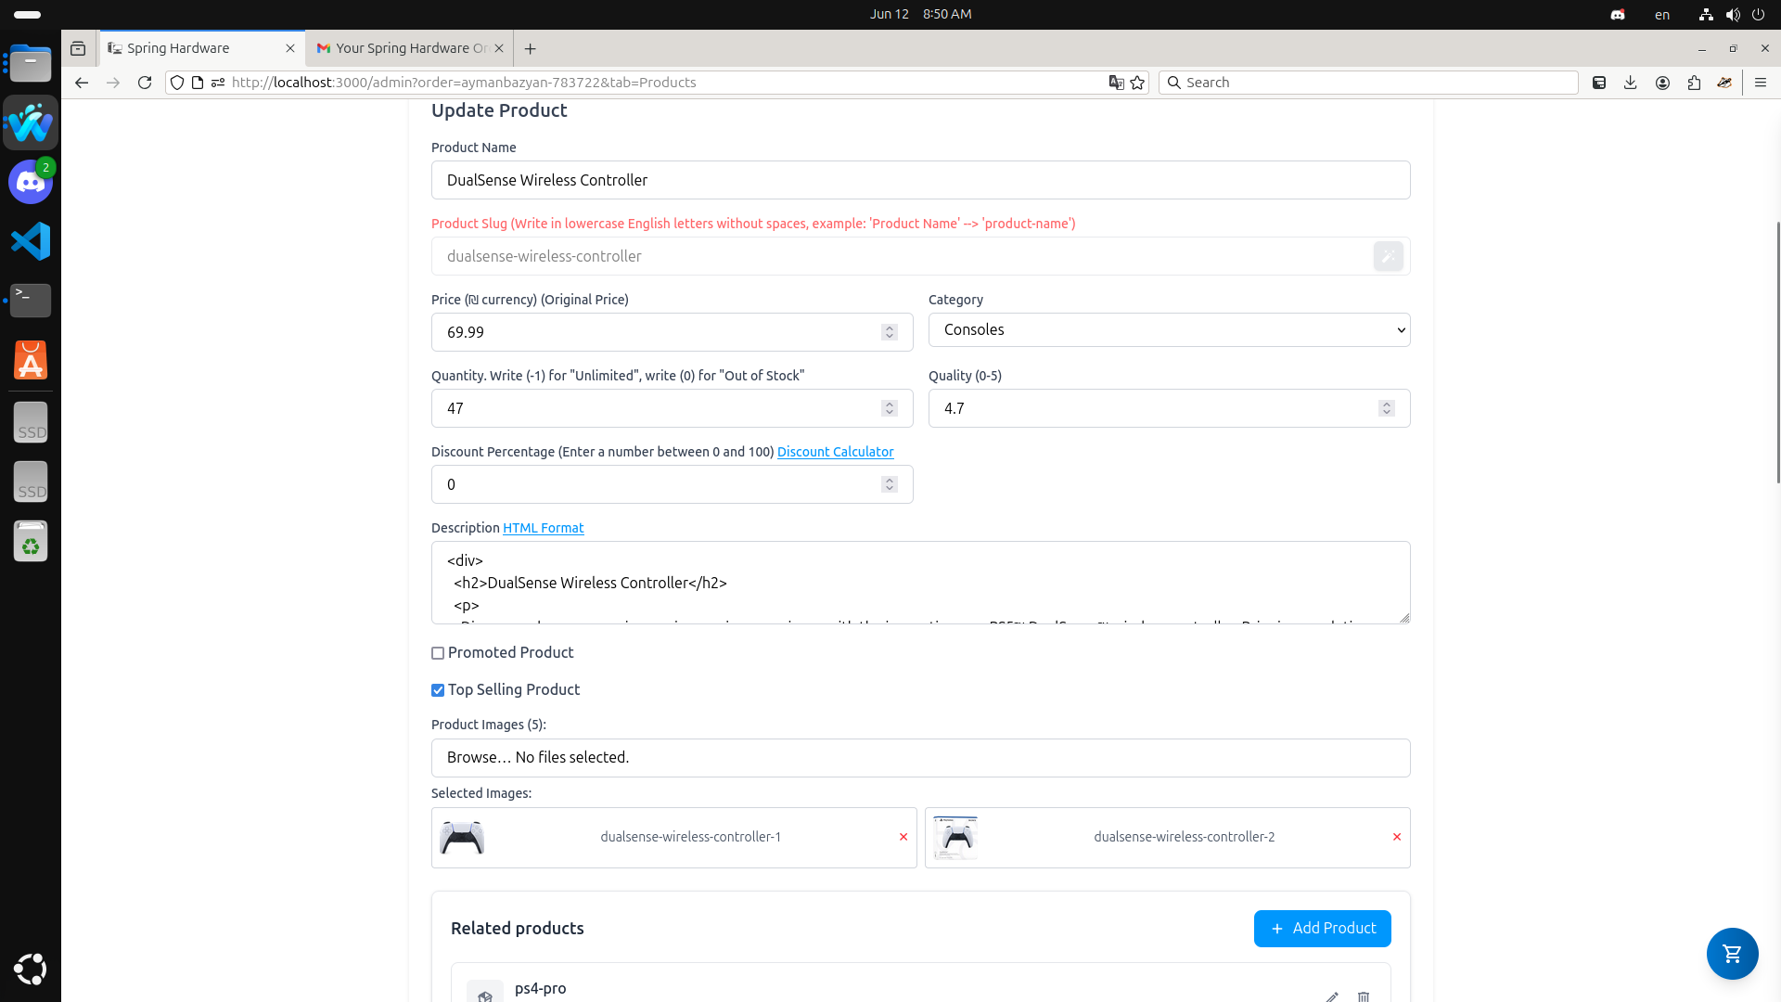Click the dualsense-wireless-controller-2 thumbnail
The image size is (1781, 1002).
coord(955,838)
